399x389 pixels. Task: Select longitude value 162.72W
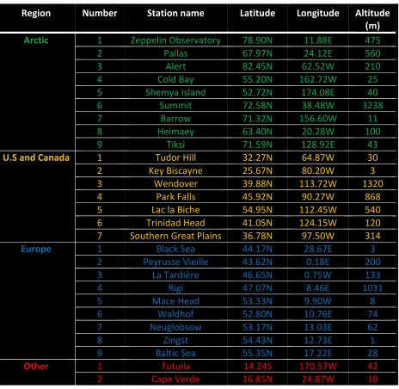318,79
